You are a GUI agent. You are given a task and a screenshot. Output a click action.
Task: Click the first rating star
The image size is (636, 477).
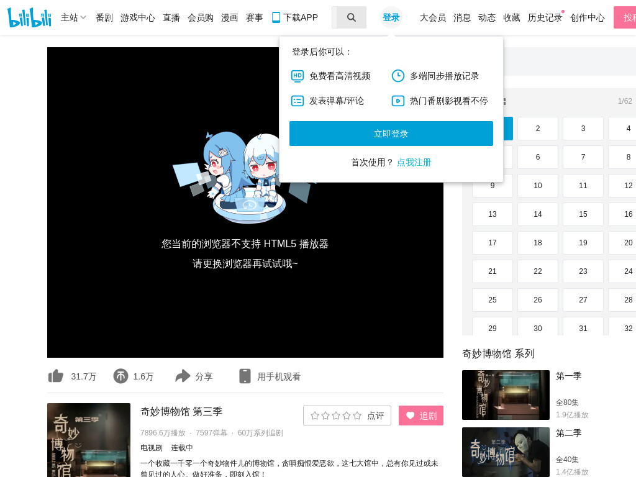315,416
